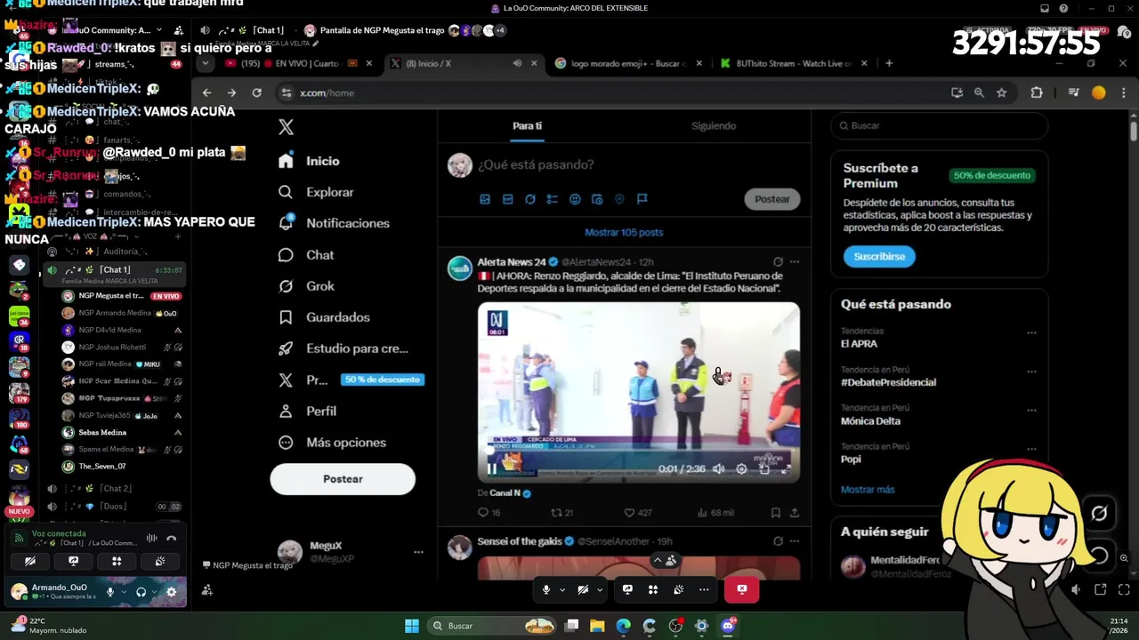Switch to the logo morado emoji tab
This screenshot has height=640, width=1139.
(x=628, y=63)
